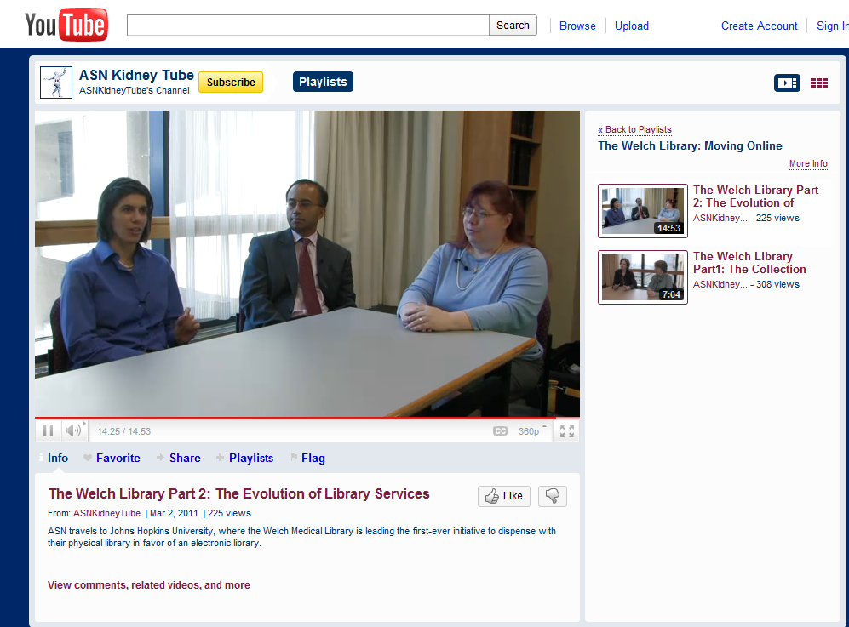The width and height of the screenshot is (849, 627).
Task: Open Welch Library Part1 thumbnail
Action: (643, 277)
